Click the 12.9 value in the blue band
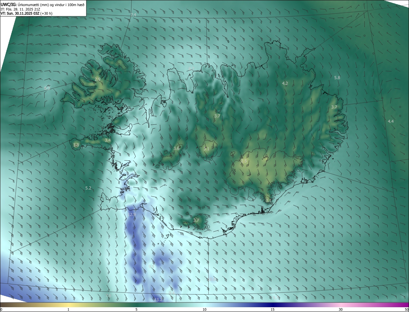Image resolution: width=409 pixels, height=312 pixels. [132, 215]
